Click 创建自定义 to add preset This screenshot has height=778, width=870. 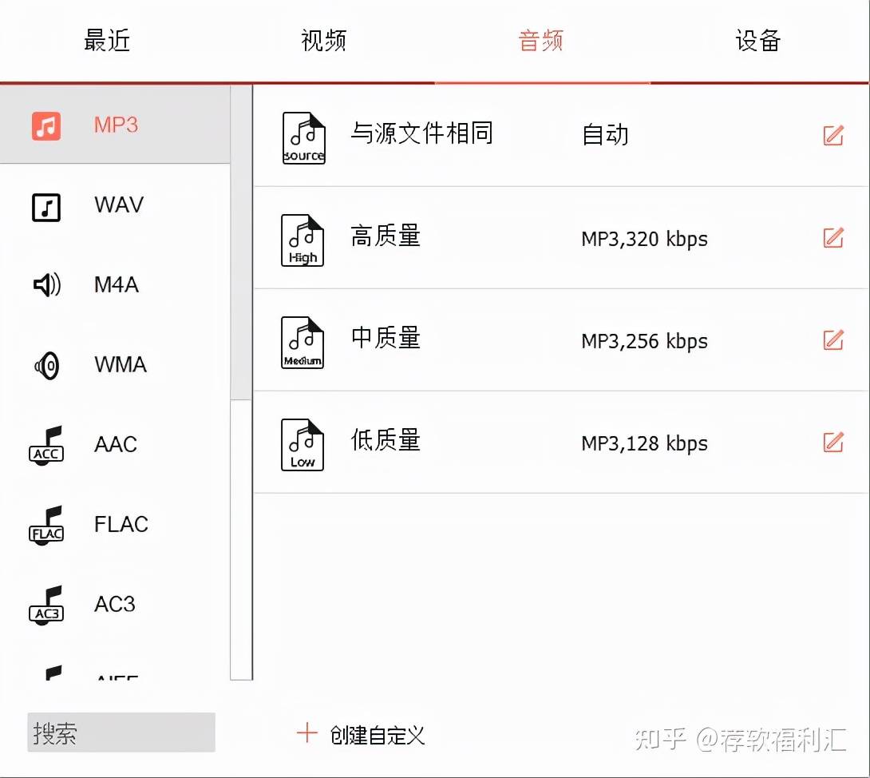point(362,735)
